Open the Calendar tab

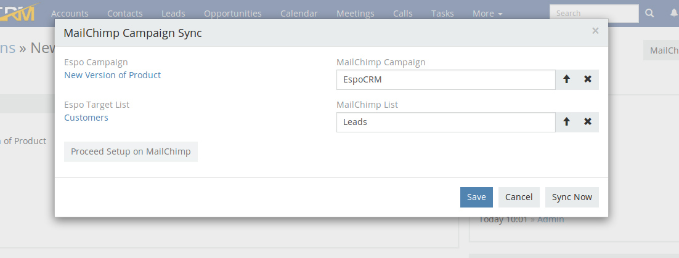coord(299,14)
